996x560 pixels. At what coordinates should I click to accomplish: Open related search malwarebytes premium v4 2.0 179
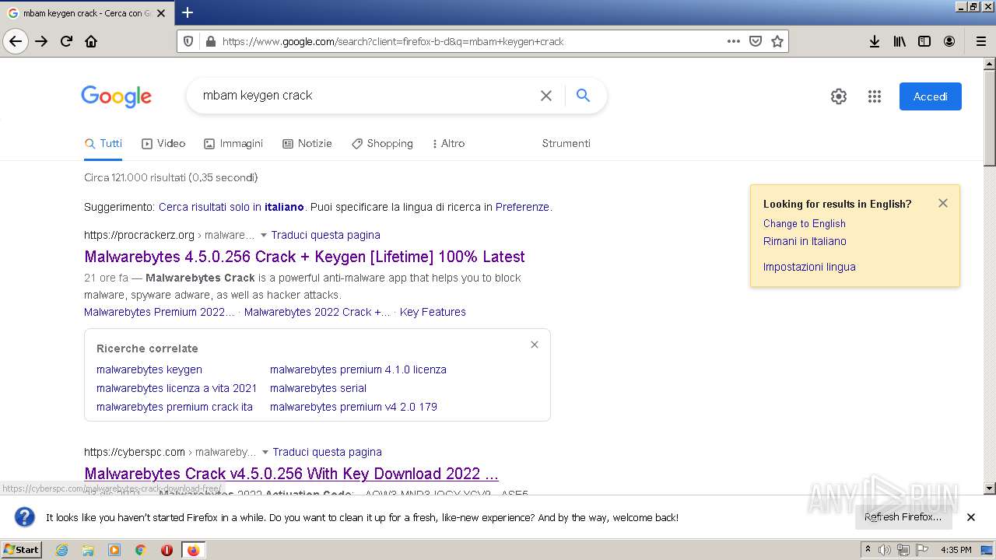(x=353, y=407)
